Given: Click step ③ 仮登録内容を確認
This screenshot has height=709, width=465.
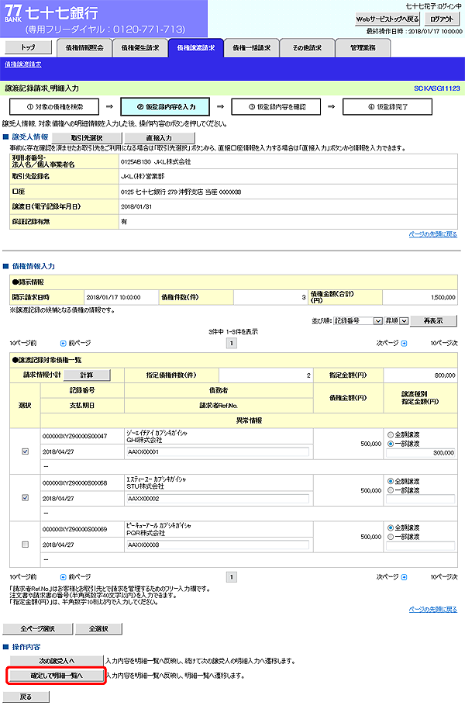Looking at the screenshot, I should point(276,107).
